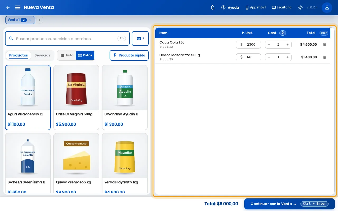The width and height of the screenshot is (338, 211).
Task: Decrease Fideos Matarazzo quantity
Action: point(269,57)
